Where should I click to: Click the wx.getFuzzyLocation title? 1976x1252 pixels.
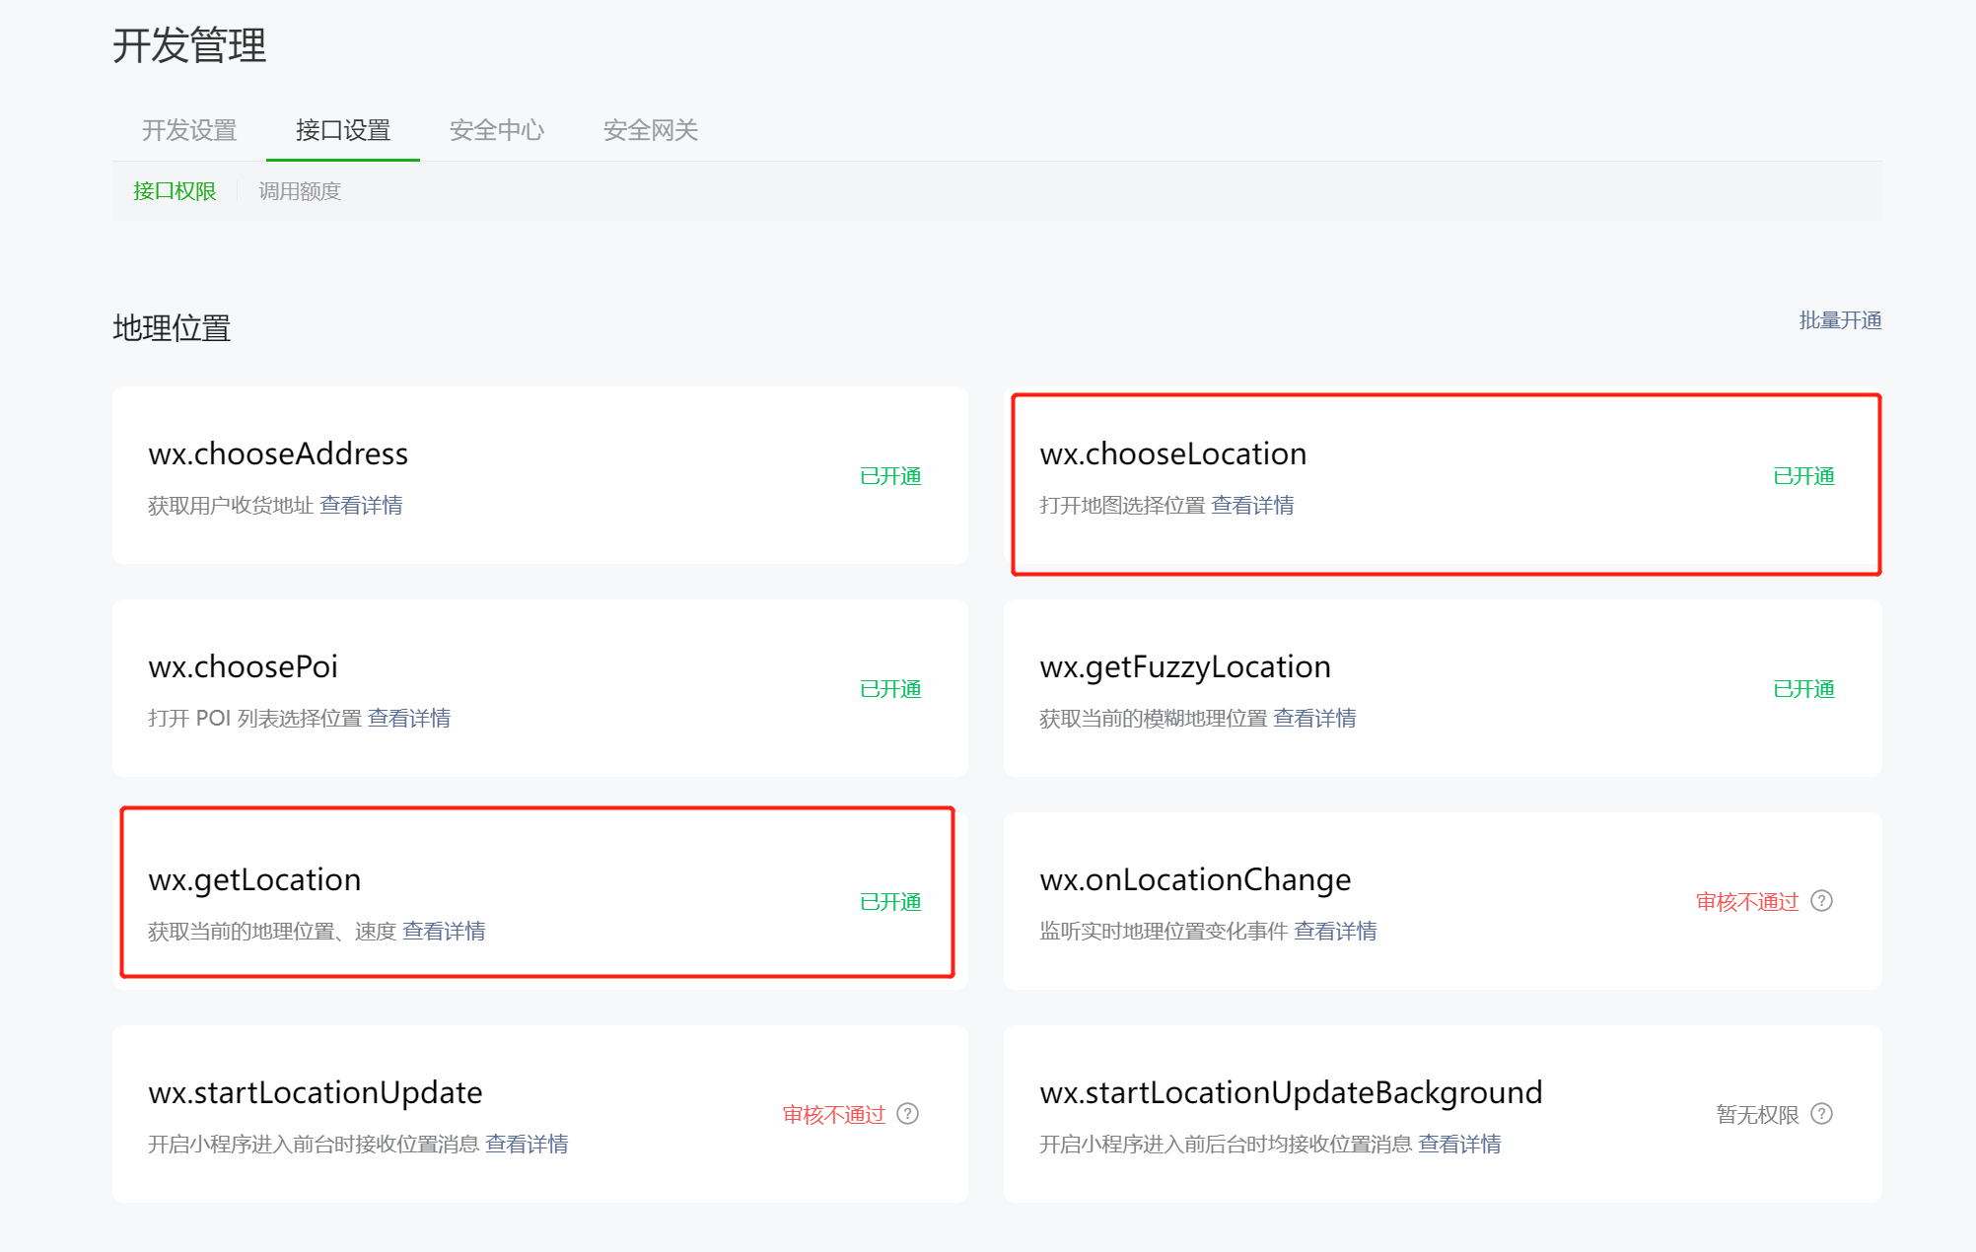click(1185, 668)
